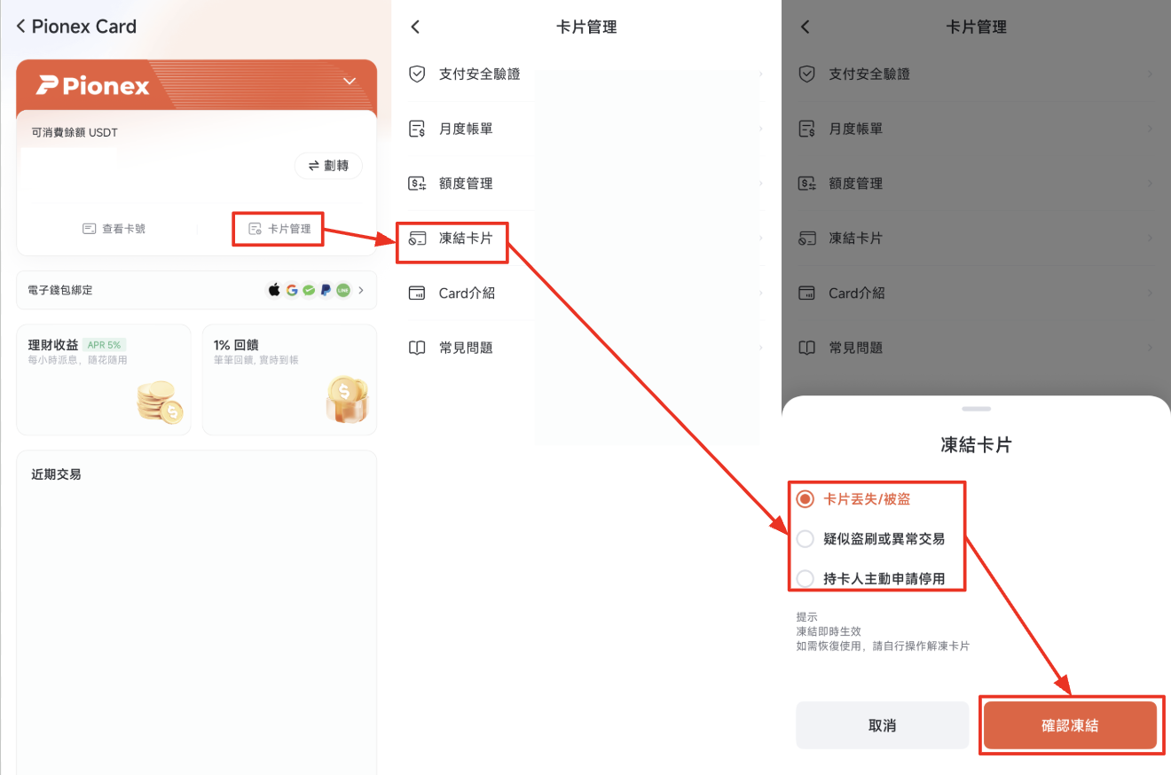Expand the 凍結卡片 chevron in middle panel
The image size is (1171, 775).
(761, 239)
